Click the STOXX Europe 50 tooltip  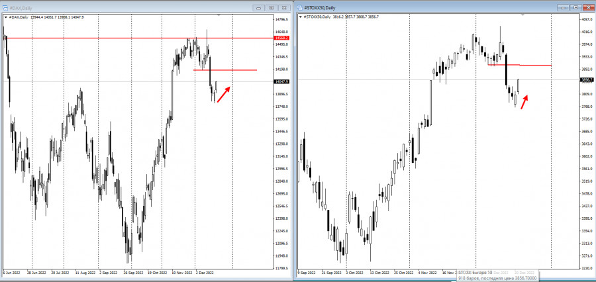(x=498, y=275)
